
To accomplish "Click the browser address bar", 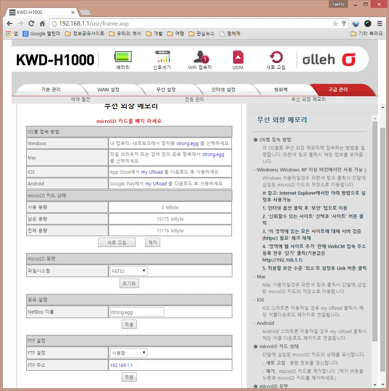I will 192,23.
